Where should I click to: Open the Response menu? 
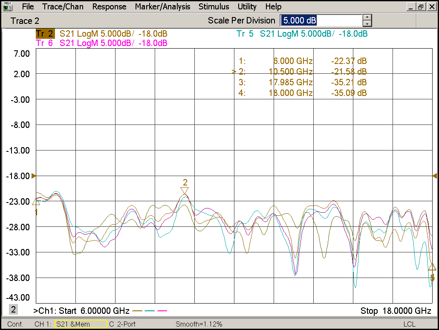pyautogui.click(x=109, y=6)
